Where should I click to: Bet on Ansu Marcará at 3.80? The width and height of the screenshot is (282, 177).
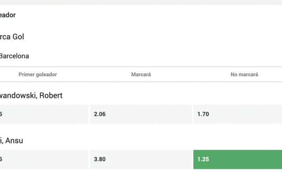coord(141,159)
